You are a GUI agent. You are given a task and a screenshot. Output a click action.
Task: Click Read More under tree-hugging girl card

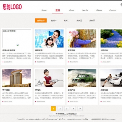(x=73, y=62)
